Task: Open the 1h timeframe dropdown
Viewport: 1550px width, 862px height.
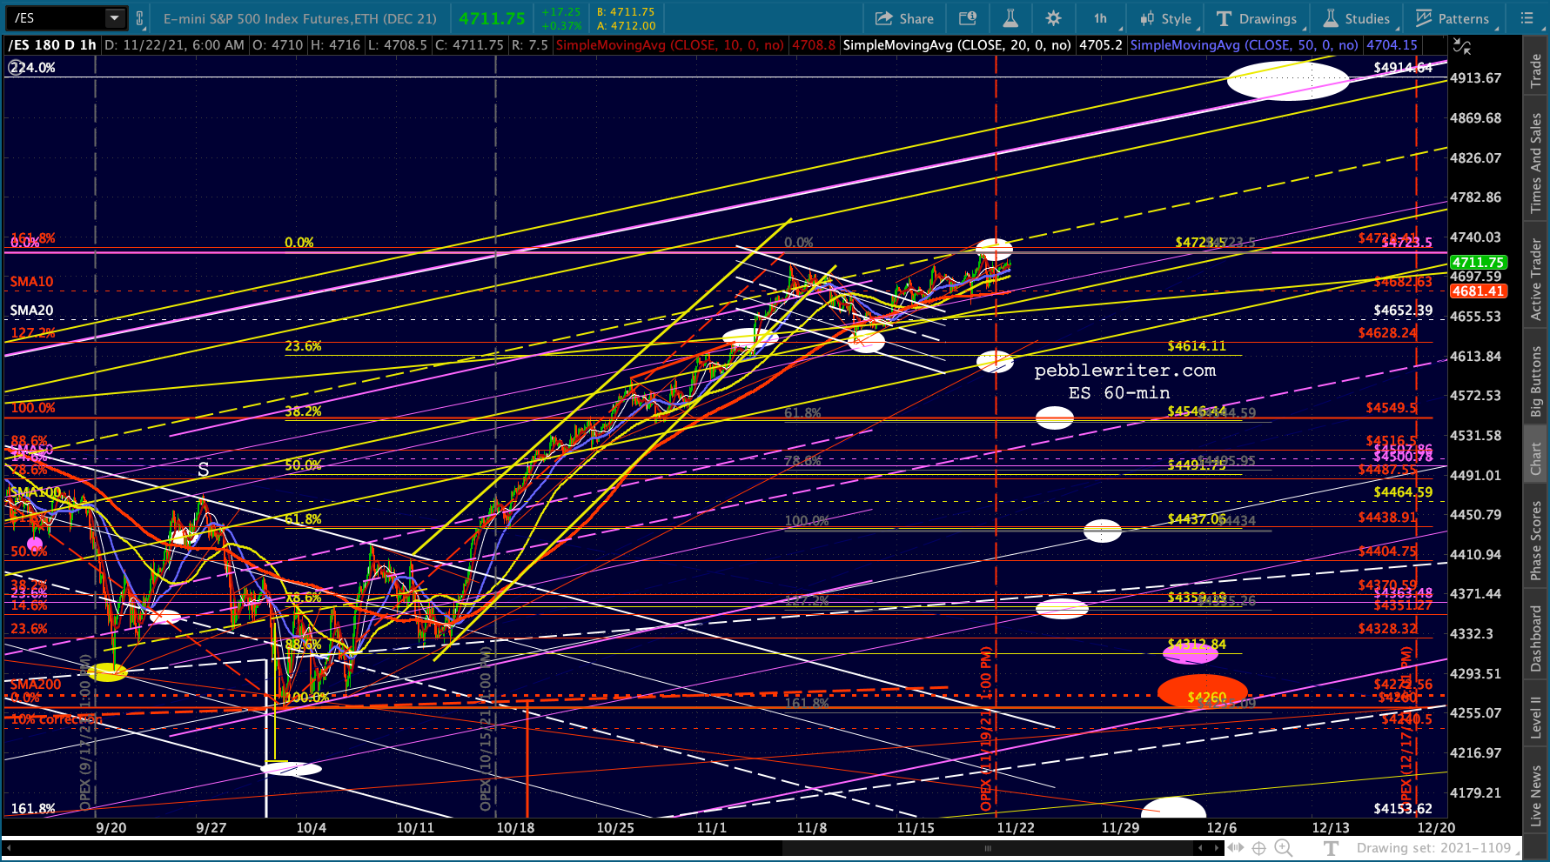Action: [1100, 18]
